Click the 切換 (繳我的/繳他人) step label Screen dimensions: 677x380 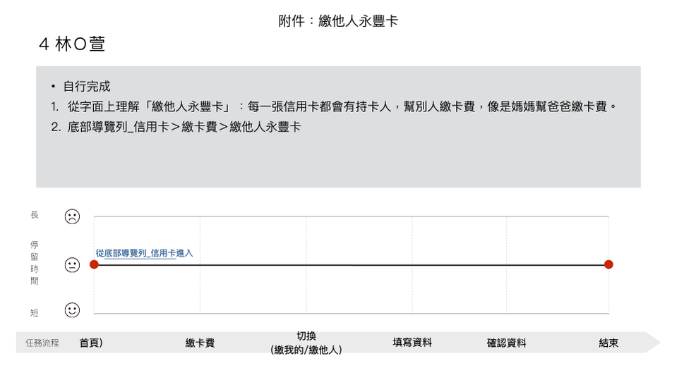coord(306,343)
